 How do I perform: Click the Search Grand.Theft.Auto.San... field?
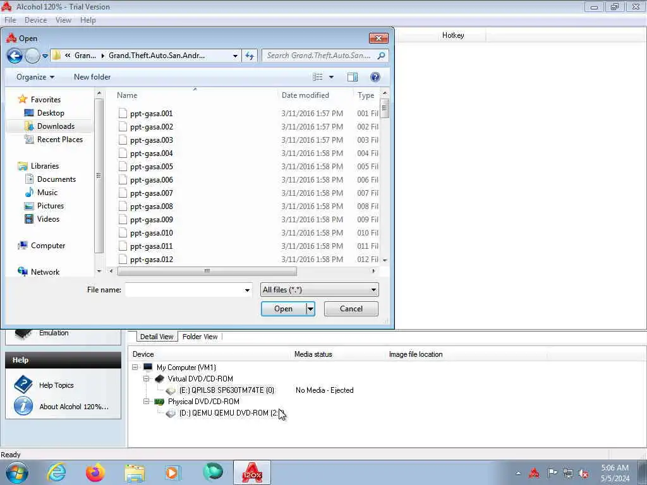[x=320, y=56]
